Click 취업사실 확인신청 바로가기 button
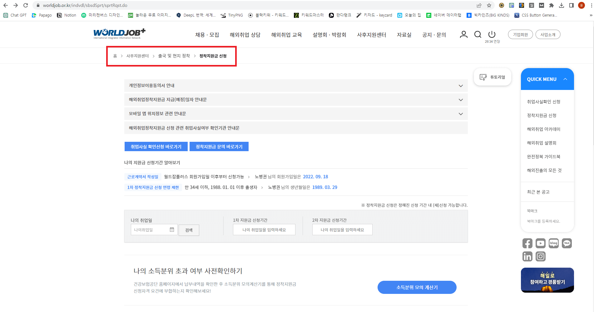Viewport: 594px width, 312px height. [156, 146]
